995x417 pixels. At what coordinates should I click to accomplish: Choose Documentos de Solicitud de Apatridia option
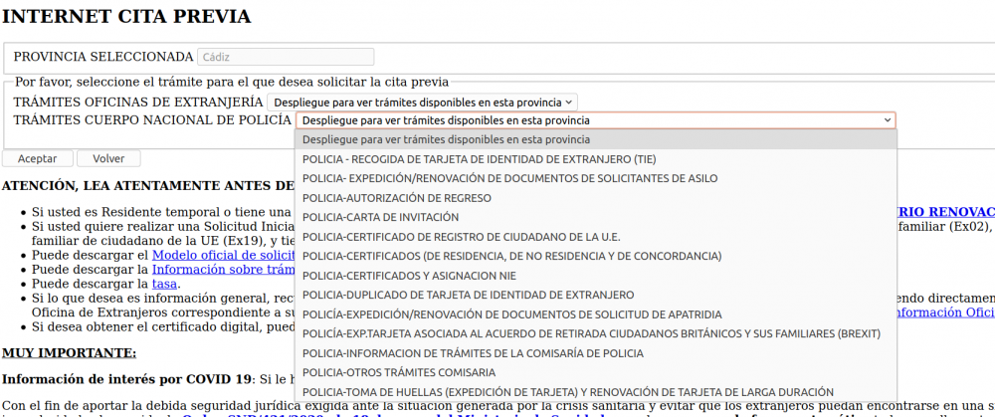(x=511, y=314)
